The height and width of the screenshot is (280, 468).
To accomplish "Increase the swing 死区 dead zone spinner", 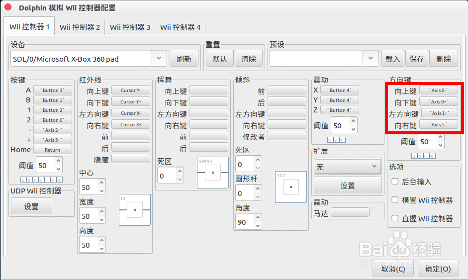I will click(180, 172).
